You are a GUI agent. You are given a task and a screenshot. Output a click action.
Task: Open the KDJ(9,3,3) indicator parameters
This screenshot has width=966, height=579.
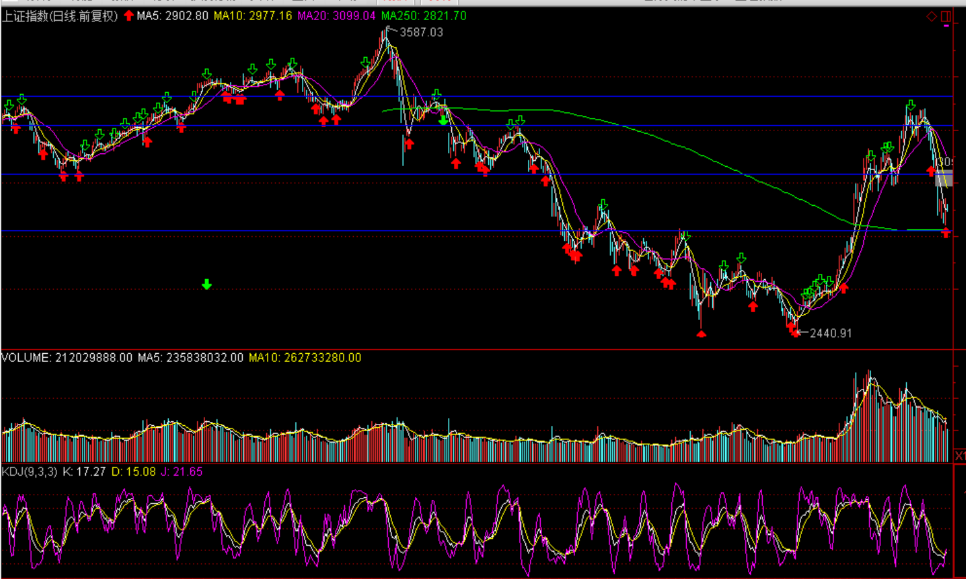click(29, 471)
